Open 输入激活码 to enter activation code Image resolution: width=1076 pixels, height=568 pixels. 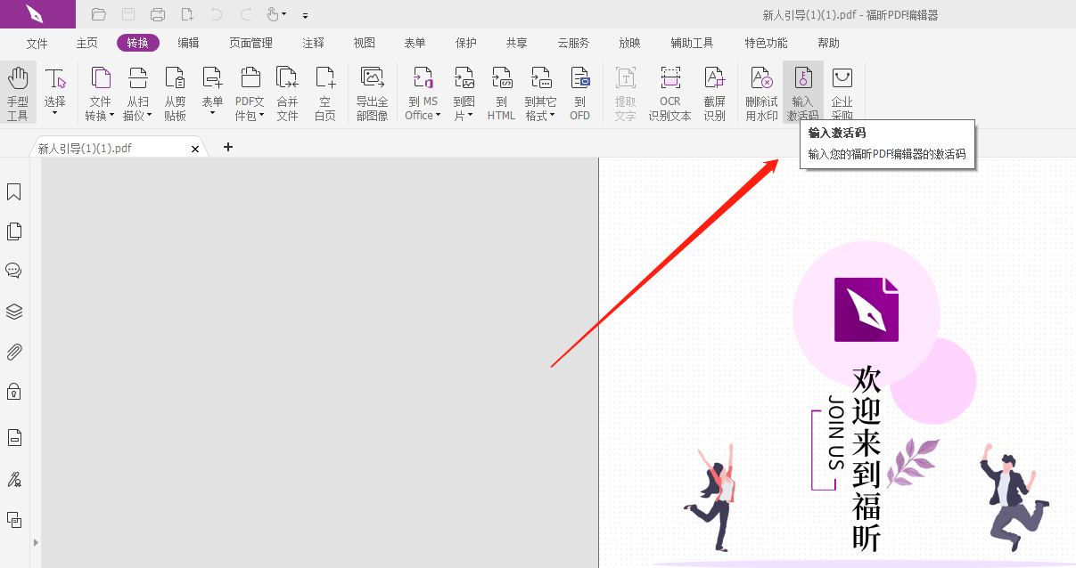pyautogui.click(x=802, y=92)
